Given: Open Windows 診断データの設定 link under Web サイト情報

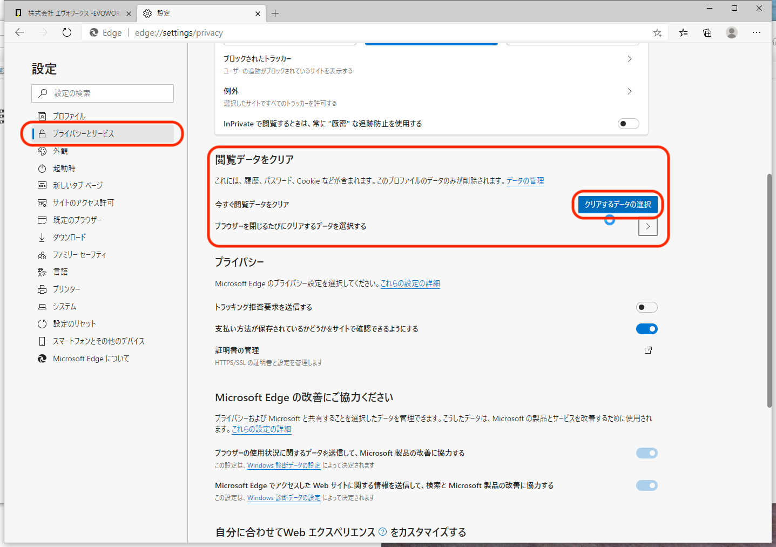Looking at the screenshot, I should tap(284, 498).
